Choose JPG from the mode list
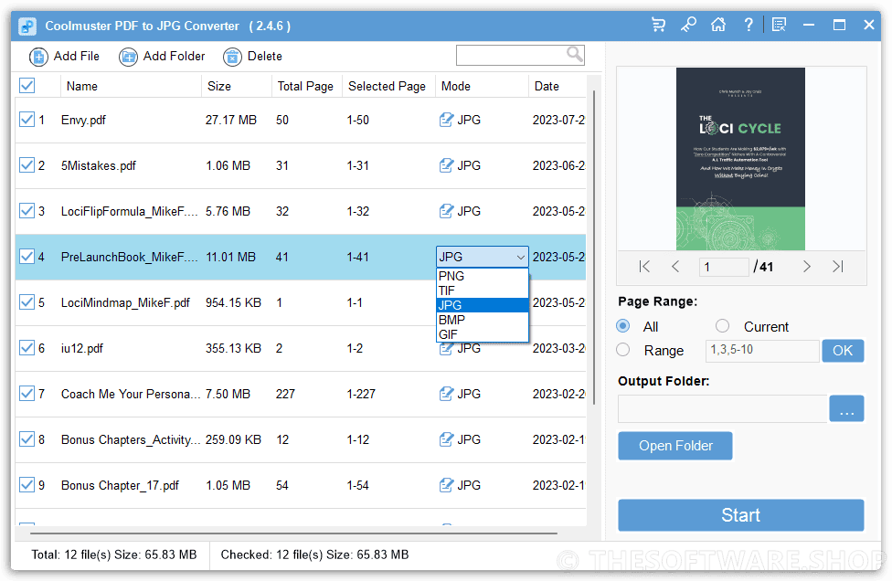The image size is (892, 581). (482, 305)
